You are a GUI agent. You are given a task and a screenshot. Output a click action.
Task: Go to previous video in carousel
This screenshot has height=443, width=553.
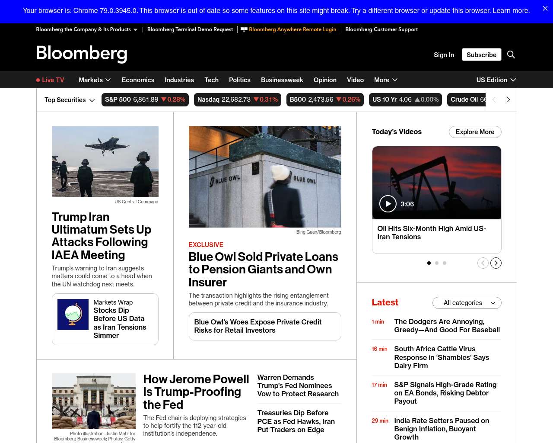click(x=483, y=263)
